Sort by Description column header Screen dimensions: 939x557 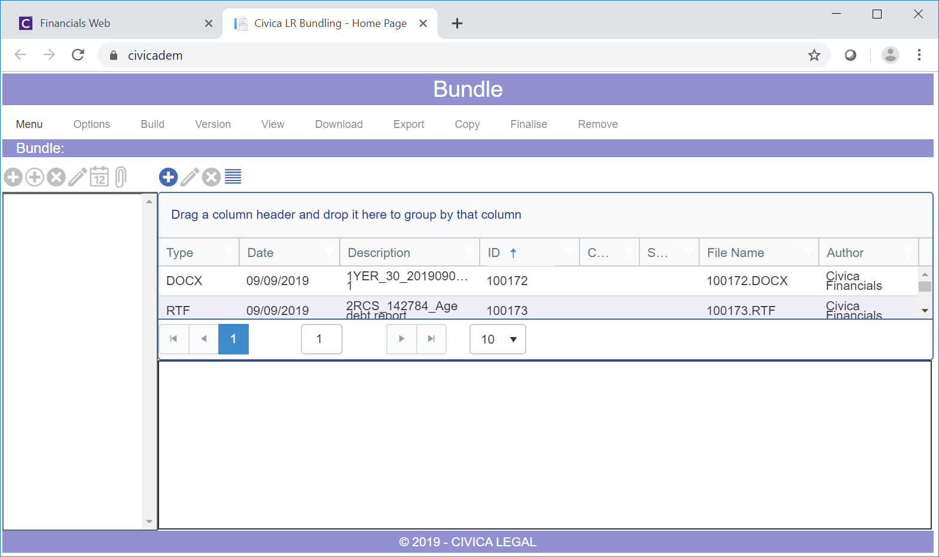point(379,253)
